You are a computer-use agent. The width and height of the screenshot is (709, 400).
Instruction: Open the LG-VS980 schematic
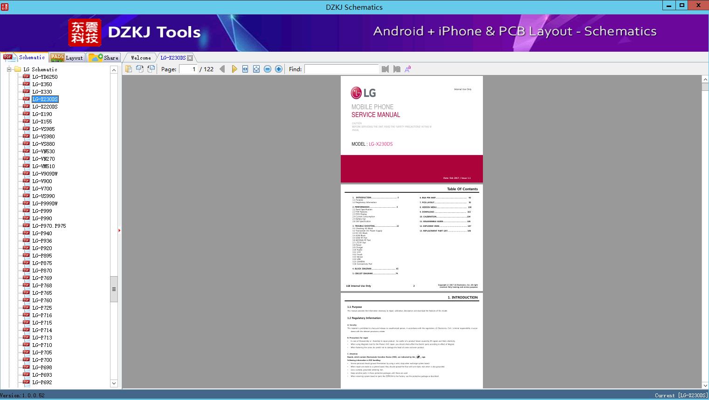(x=43, y=136)
